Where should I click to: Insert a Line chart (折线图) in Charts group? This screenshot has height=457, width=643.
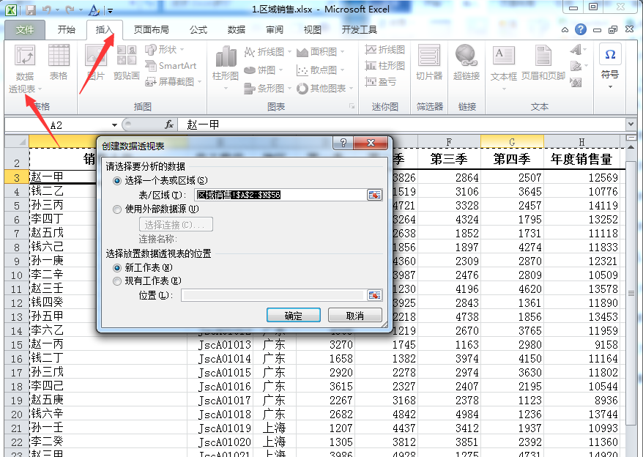[267, 52]
